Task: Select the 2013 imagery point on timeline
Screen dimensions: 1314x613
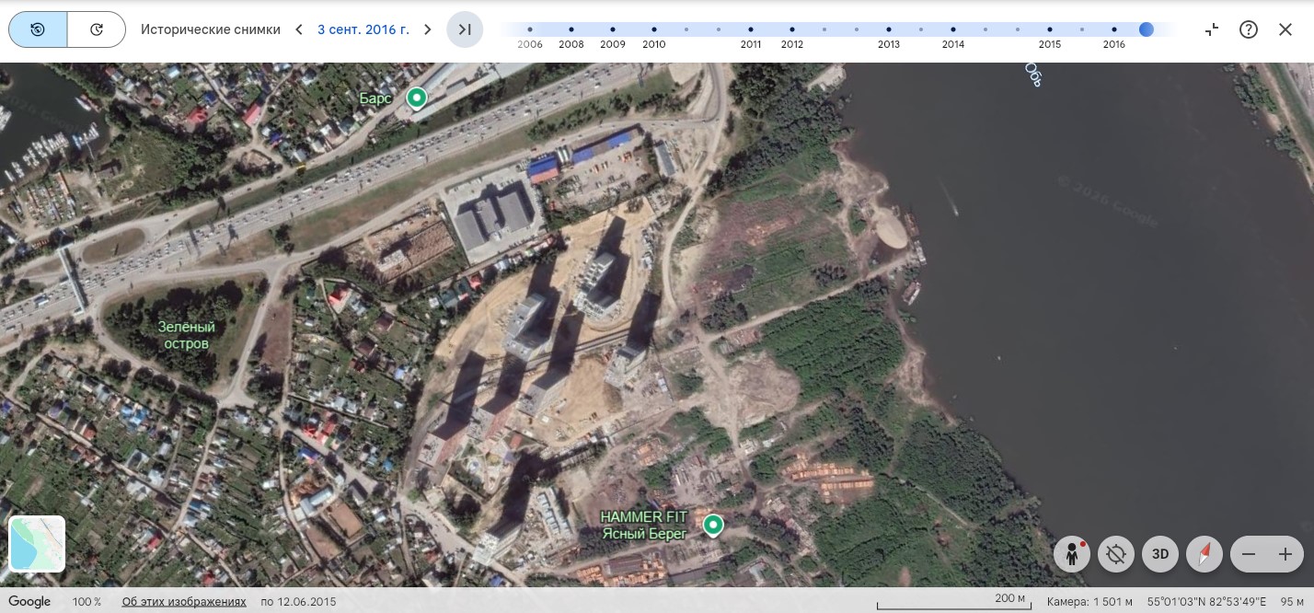Action: pos(889,29)
